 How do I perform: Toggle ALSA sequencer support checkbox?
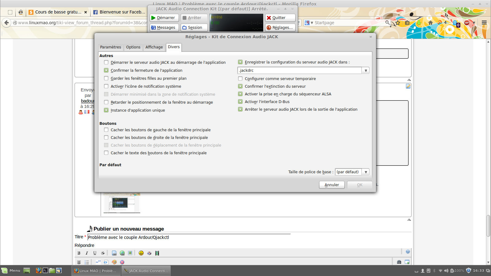click(x=240, y=94)
